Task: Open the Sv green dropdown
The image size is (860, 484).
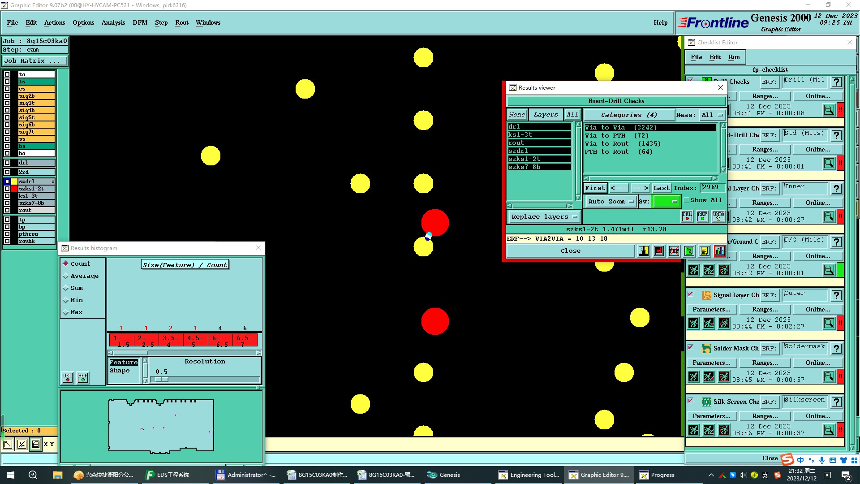Action: 666,202
